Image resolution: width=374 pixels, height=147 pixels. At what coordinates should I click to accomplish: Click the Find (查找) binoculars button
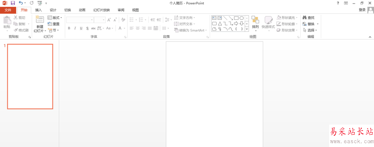[309, 18]
